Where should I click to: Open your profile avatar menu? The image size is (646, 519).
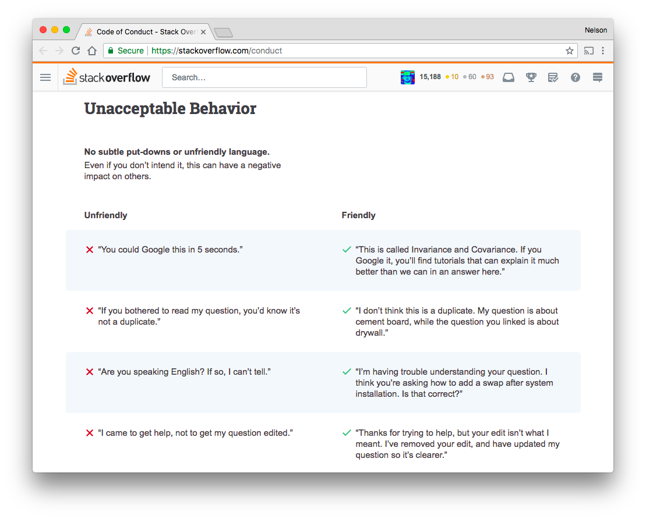pyautogui.click(x=408, y=77)
